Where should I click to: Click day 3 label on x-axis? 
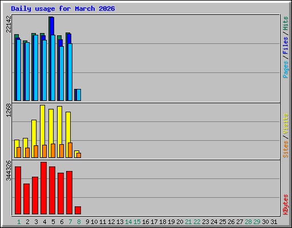(36, 222)
